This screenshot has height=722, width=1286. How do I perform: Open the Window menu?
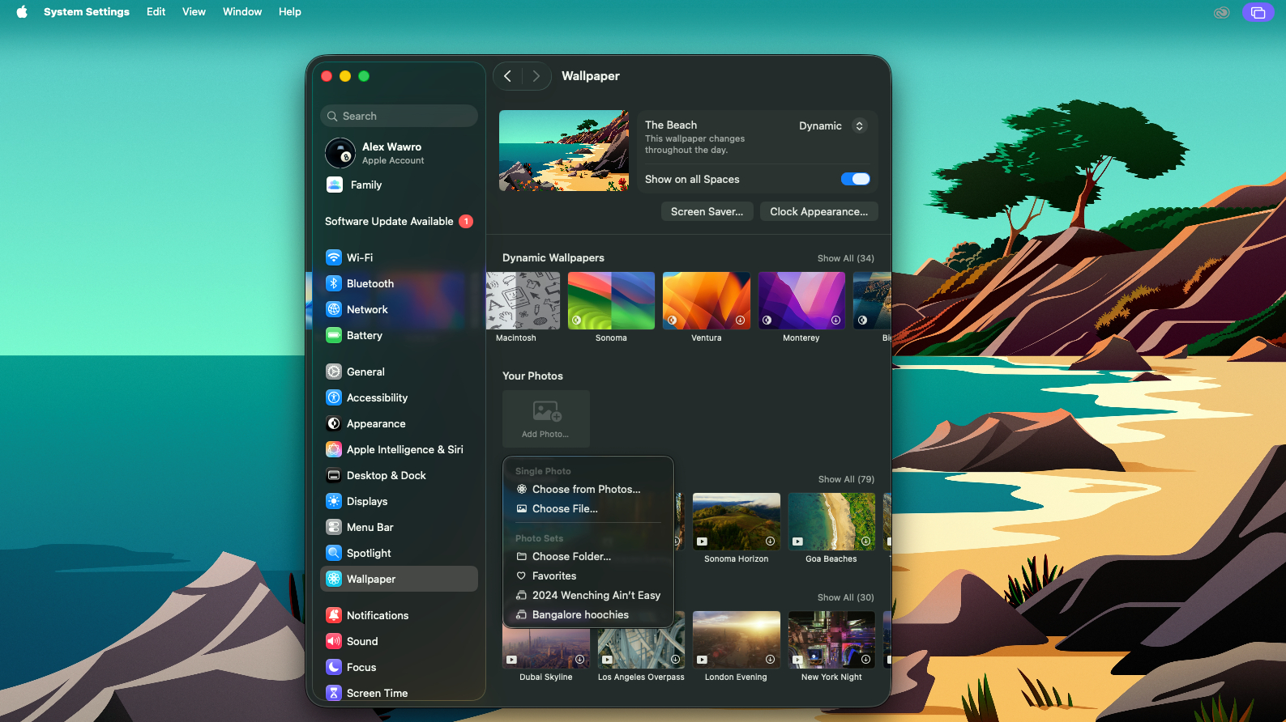pos(242,11)
